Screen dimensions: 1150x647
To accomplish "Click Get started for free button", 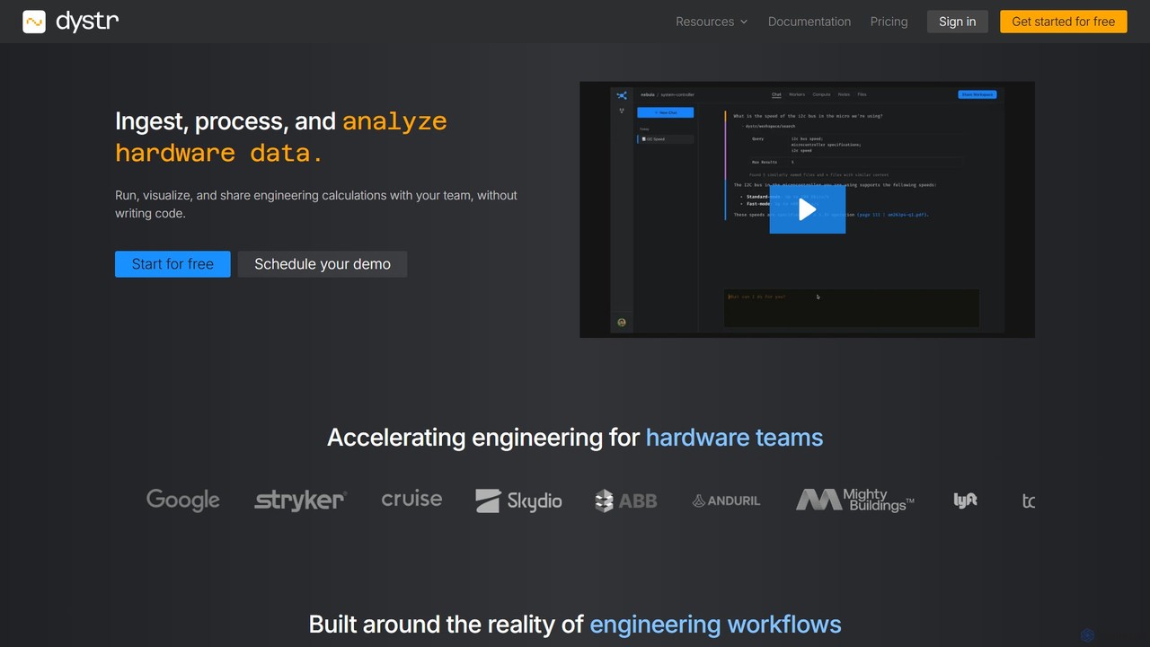I will [x=1063, y=22].
